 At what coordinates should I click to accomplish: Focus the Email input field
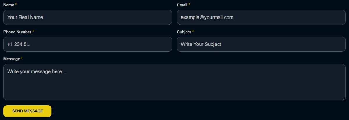tap(261, 17)
